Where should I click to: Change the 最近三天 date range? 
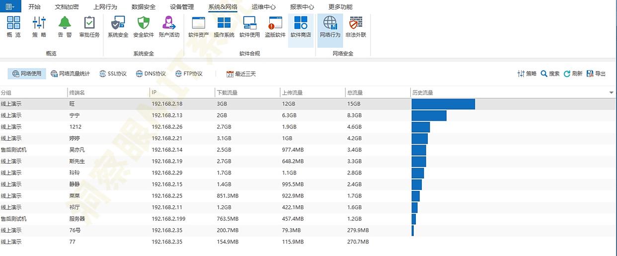[241, 74]
